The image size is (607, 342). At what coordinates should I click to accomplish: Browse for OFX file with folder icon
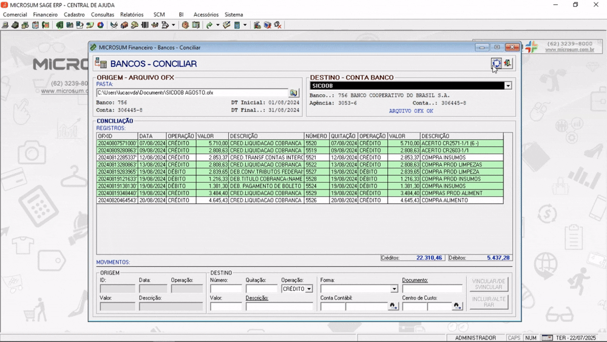(294, 93)
